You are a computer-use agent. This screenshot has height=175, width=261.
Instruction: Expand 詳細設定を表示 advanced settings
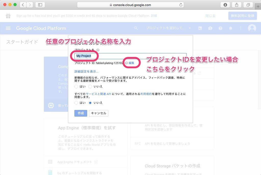pos(86,71)
